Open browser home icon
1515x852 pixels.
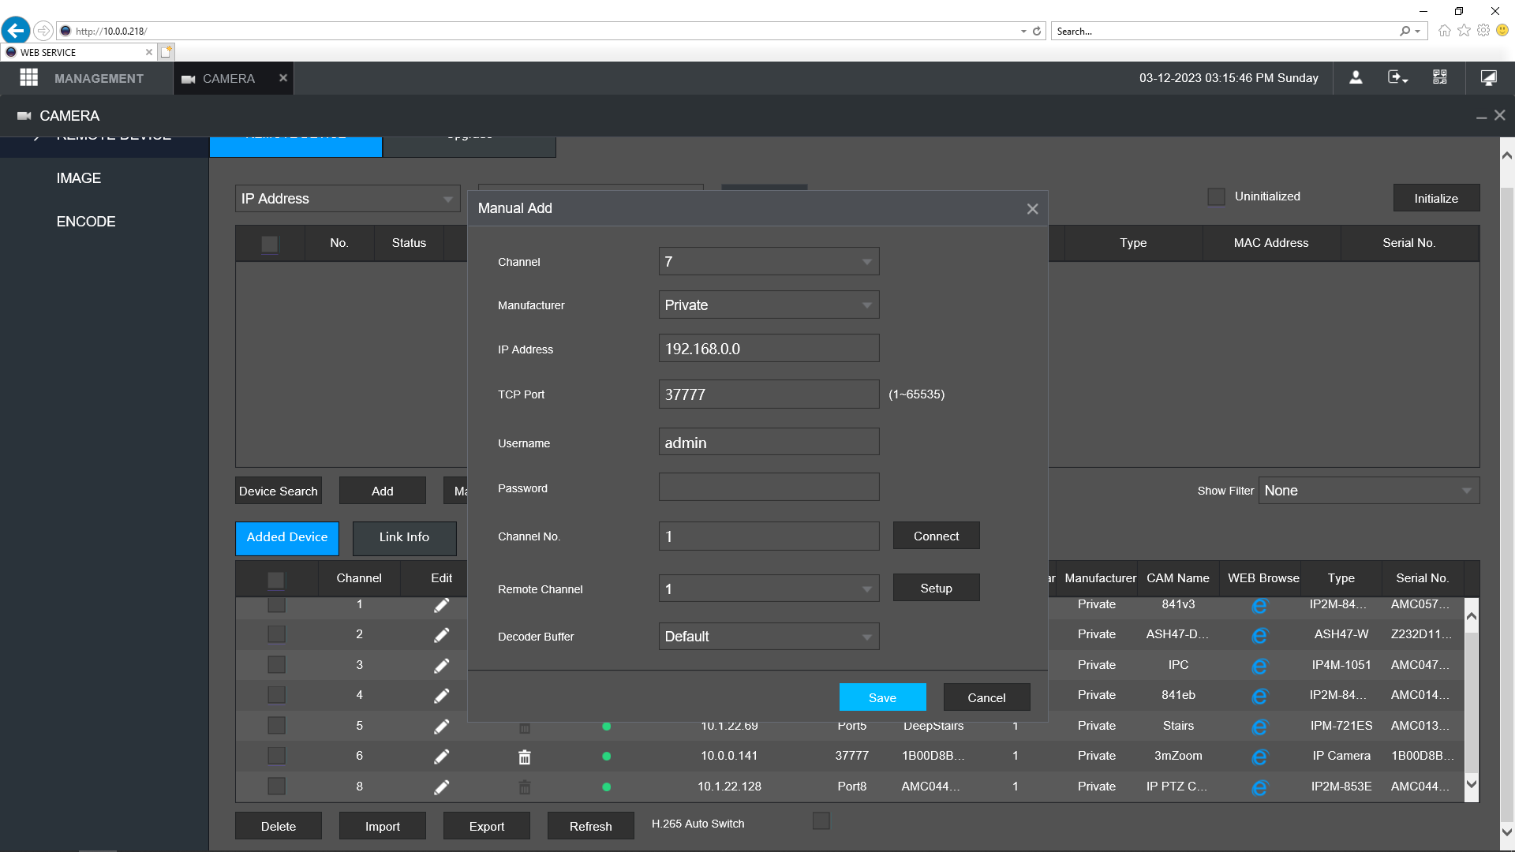[1445, 31]
